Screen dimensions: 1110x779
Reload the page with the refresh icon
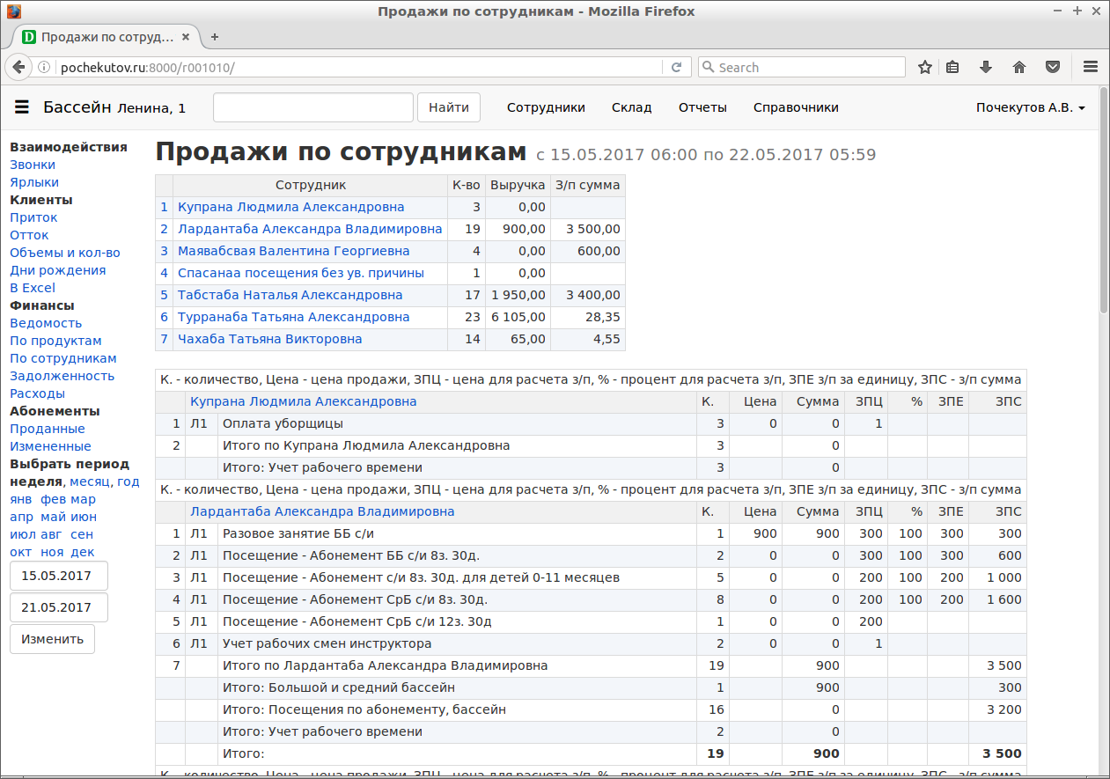coord(676,67)
